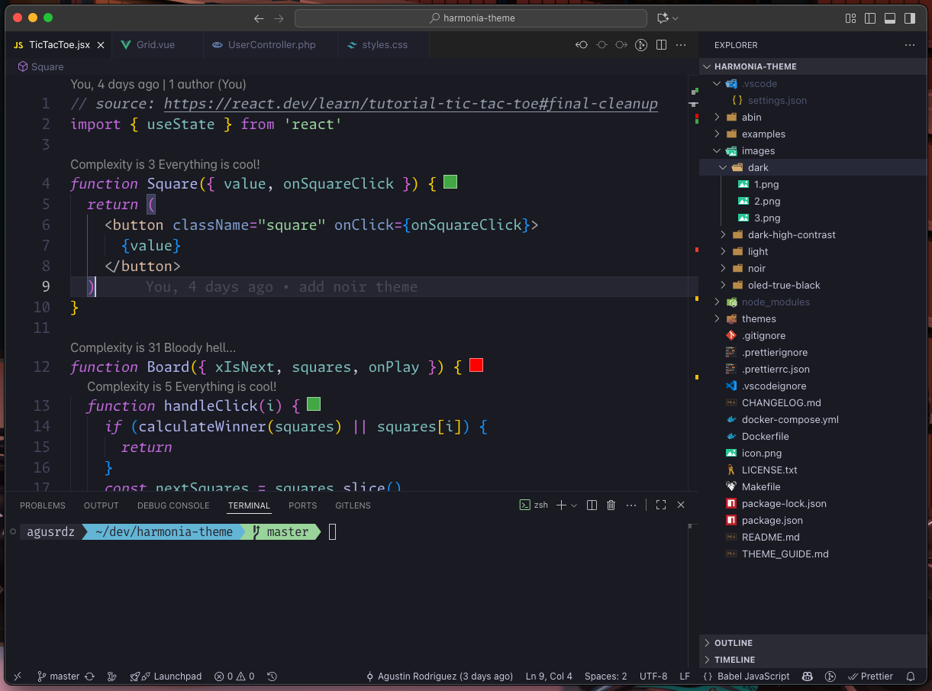
Task: Split the terminal with the split icon
Action: [x=592, y=505]
